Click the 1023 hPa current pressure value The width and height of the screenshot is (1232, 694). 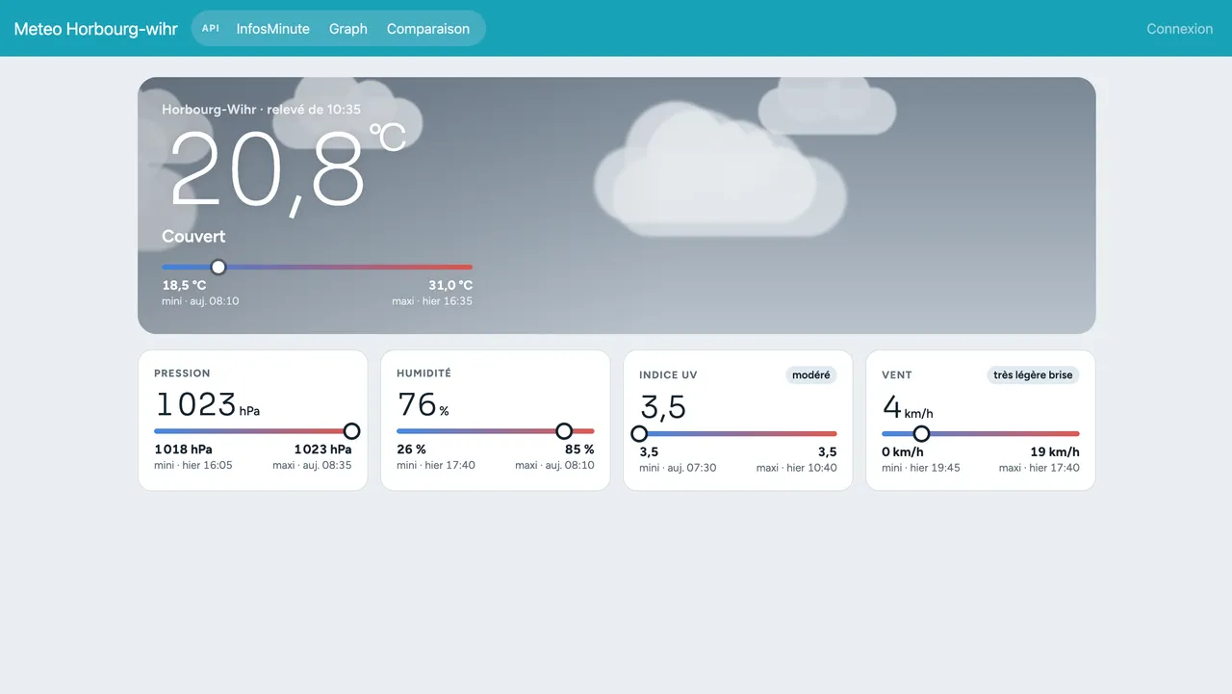207,404
